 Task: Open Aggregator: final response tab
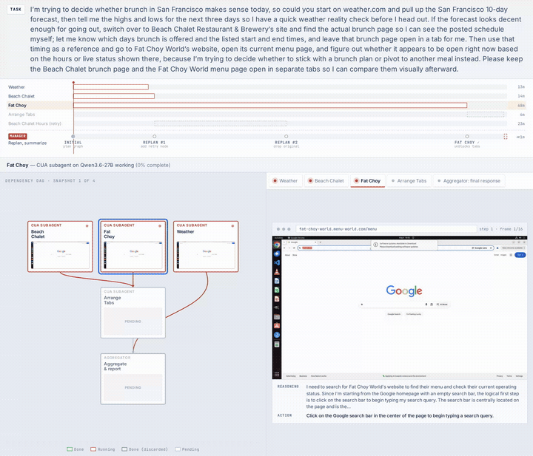tap(469, 181)
